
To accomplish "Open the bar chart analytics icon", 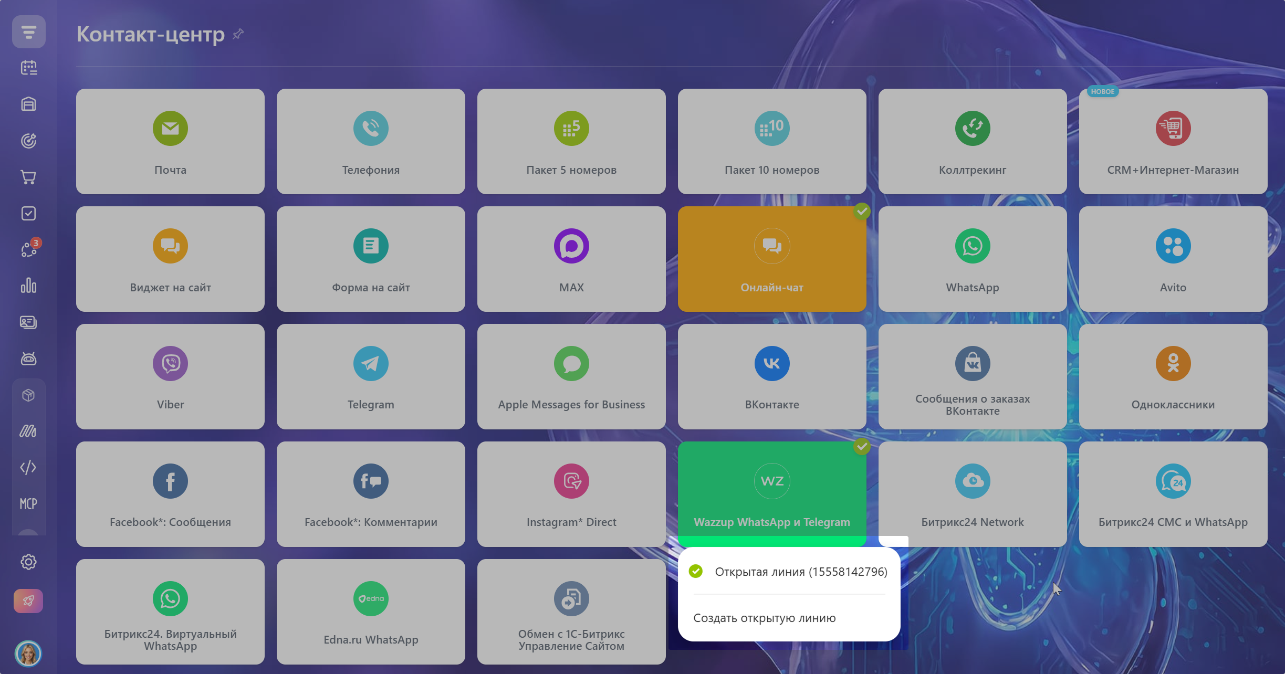I will tap(29, 286).
